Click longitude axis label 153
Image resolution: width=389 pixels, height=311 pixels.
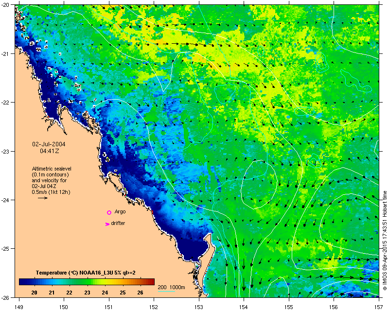tap(199, 307)
